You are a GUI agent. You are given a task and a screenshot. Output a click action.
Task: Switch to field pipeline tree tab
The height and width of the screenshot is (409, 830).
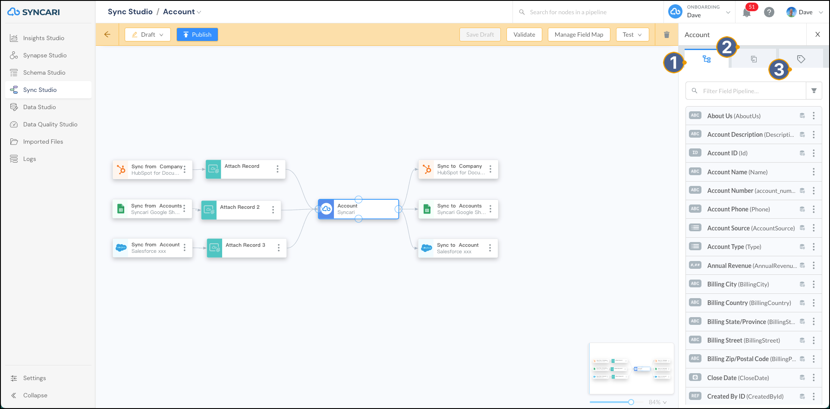[707, 59]
